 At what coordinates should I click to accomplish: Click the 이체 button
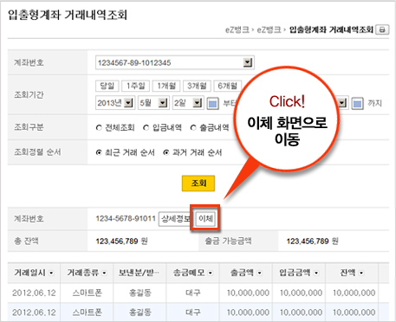point(205,219)
